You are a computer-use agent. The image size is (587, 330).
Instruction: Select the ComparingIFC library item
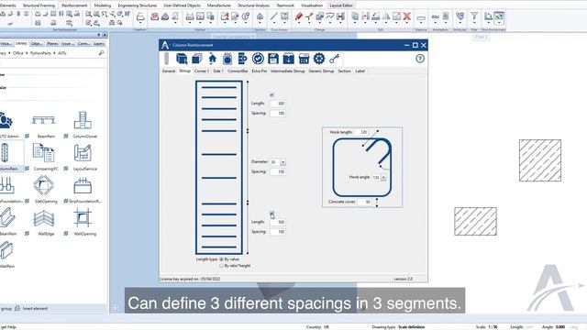coord(44,157)
